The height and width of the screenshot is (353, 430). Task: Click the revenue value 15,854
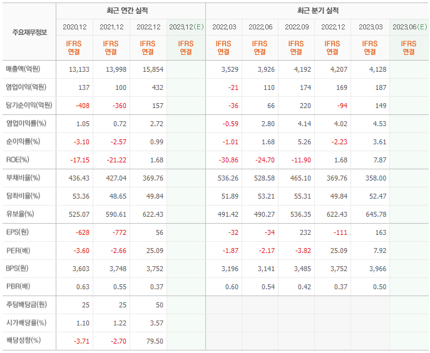pos(153,69)
